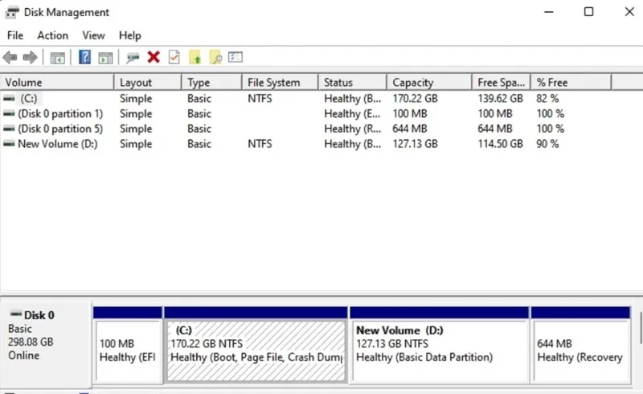Viewport: 643px width, 394px height.
Task: Click the folder with magnifier icon
Action: point(215,57)
